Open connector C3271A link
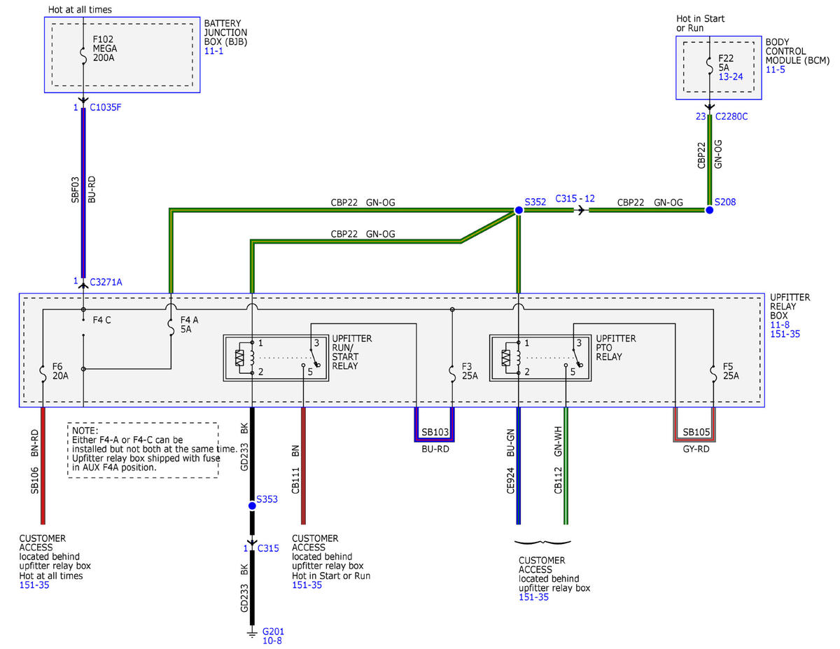Viewport: 840px width, 649px height. coord(107,281)
